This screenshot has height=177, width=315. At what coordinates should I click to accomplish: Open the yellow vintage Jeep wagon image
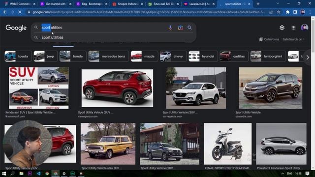pyautogui.click(x=108, y=144)
